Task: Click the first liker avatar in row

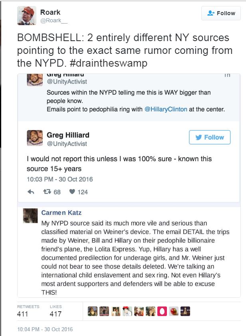Action: point(93,311)
